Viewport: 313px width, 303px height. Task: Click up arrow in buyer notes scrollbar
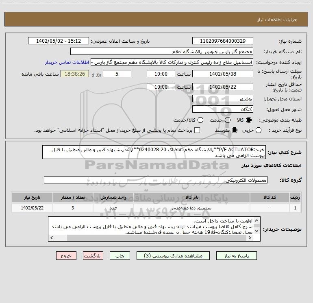pyautogui.click(x=257, y=220)
